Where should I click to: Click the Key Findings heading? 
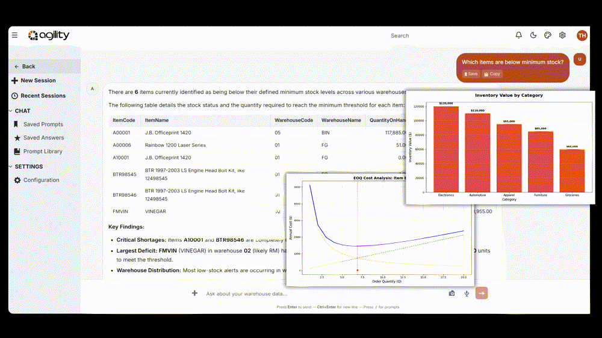(x=126, y=227)
